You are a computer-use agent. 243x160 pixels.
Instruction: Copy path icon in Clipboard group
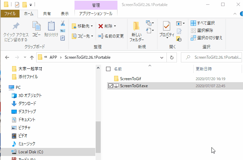tap(63, 31)
